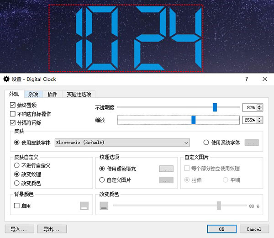Image resolution: width=274 pixels, height=238 pixels.
Task: Select the 使用颜色填充 radio button
Action: coord(102,169)
